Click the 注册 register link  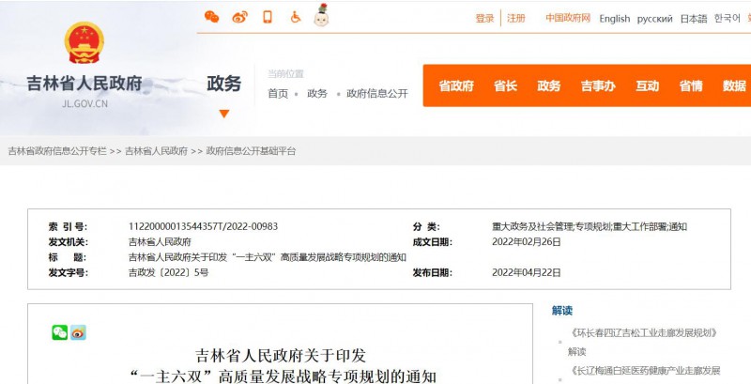tap(516, 18)
